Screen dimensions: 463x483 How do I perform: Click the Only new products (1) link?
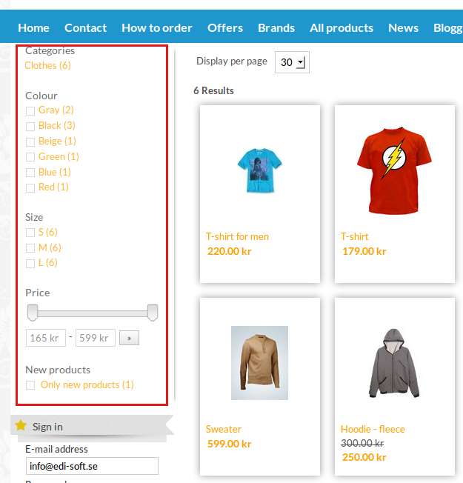87,384
